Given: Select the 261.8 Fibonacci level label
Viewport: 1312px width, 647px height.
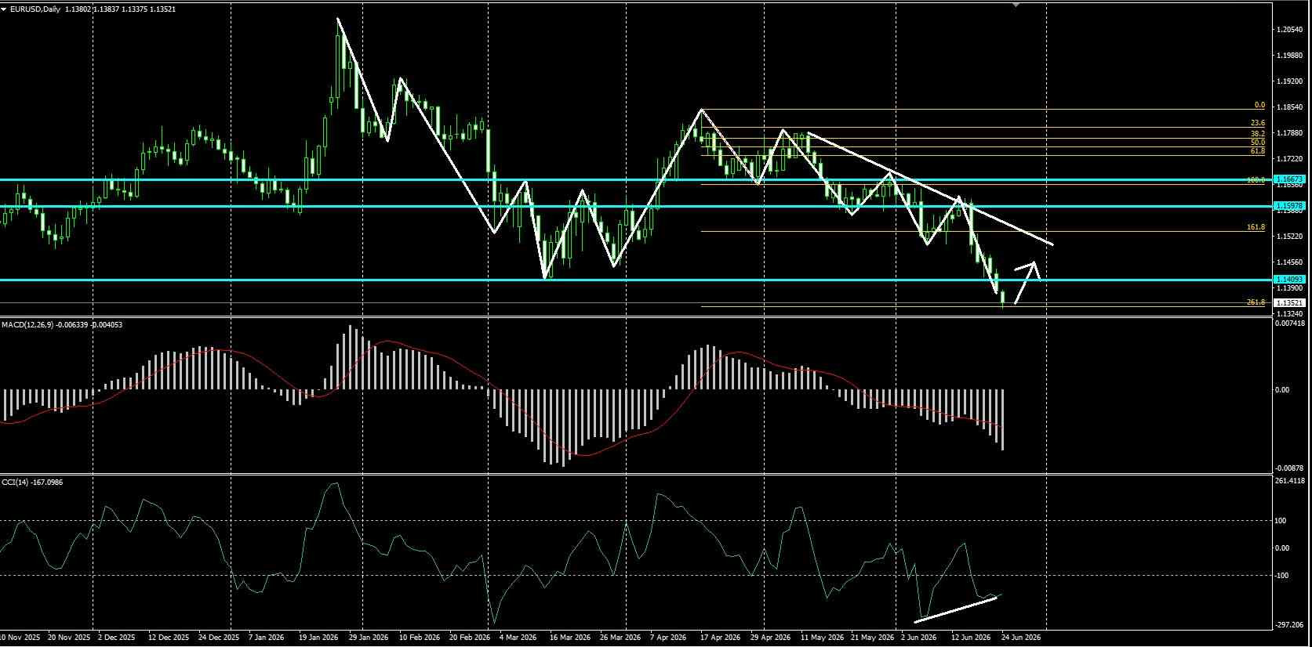Looking at the screenshot, I should tap(1256, 302).
